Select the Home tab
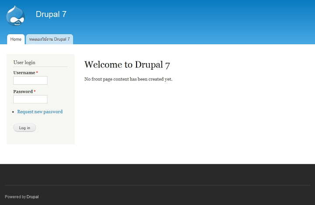 [16, 39]
